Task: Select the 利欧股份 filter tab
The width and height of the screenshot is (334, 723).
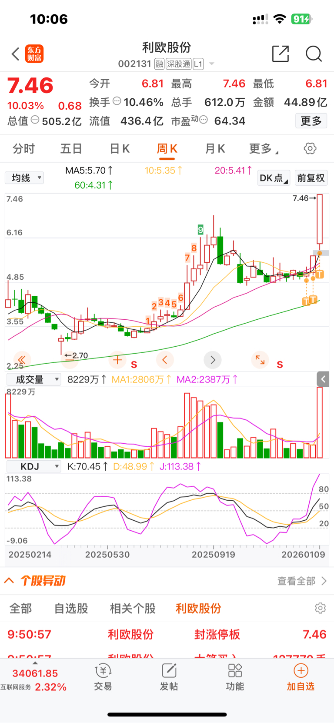Action: (198, 608)
